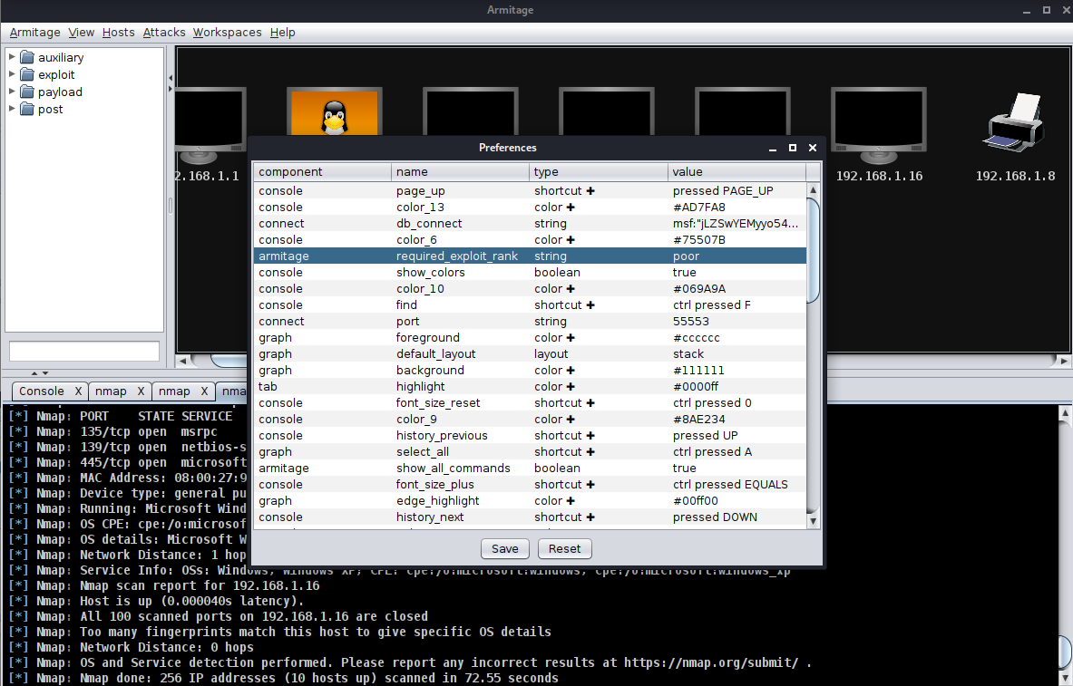Click the auxiliary folder icon
This screenshot has width=1073, height=686.
[27, 57]
